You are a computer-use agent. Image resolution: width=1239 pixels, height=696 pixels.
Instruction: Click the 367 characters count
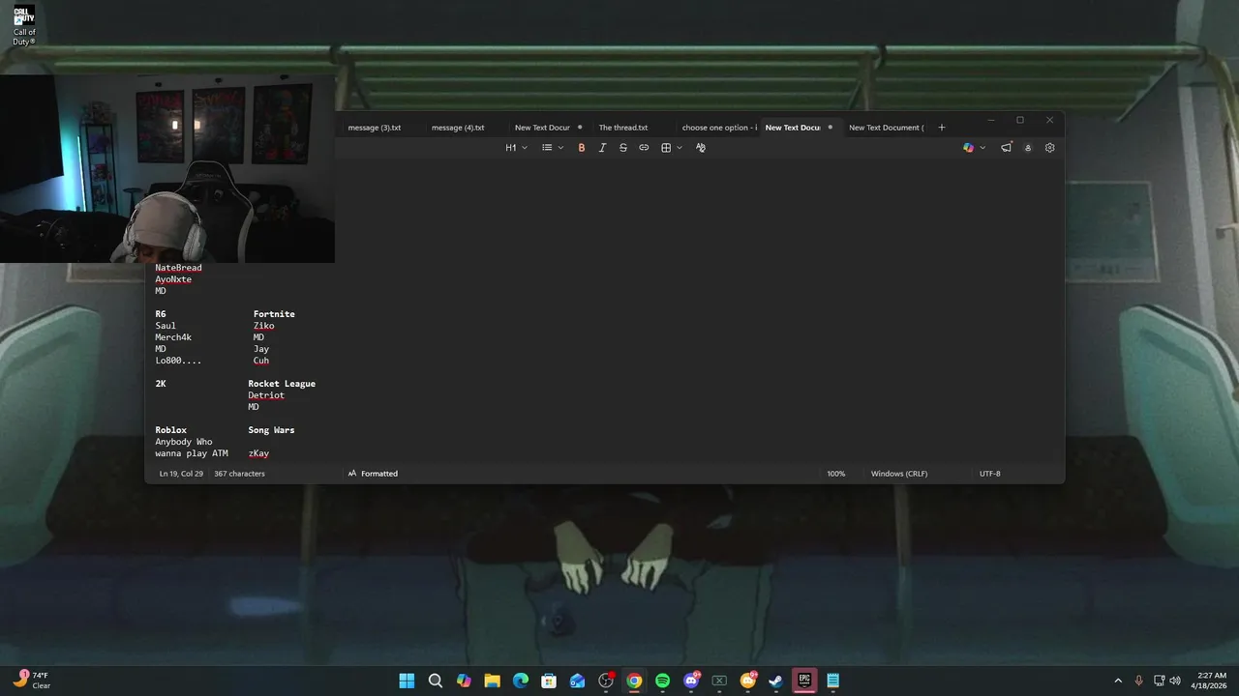pos(239,474)
